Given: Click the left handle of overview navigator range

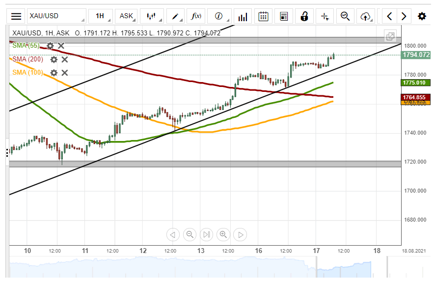Looking at the screenshot, I should point(317,267).
